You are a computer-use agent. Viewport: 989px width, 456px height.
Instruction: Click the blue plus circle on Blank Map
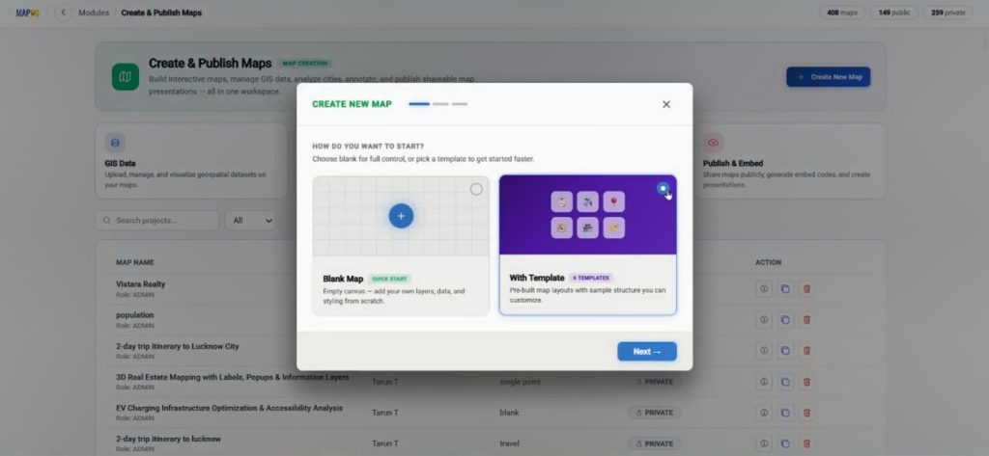pos(401,216)
